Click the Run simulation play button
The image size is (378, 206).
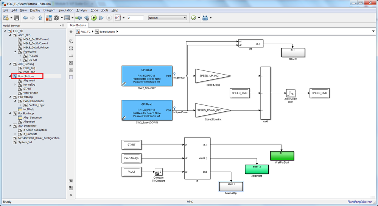[x=94, y=18]
